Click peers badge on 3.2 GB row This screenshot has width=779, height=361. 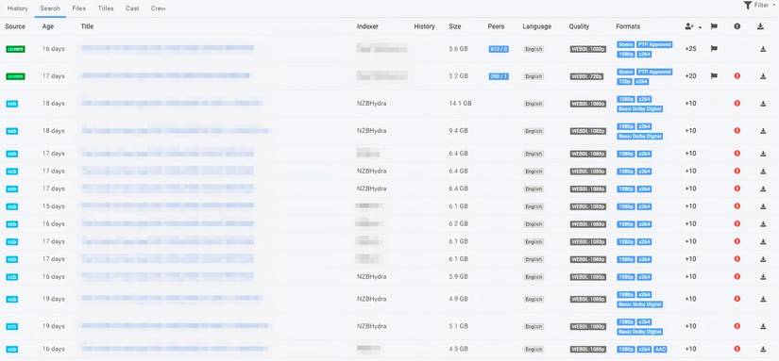499,76
